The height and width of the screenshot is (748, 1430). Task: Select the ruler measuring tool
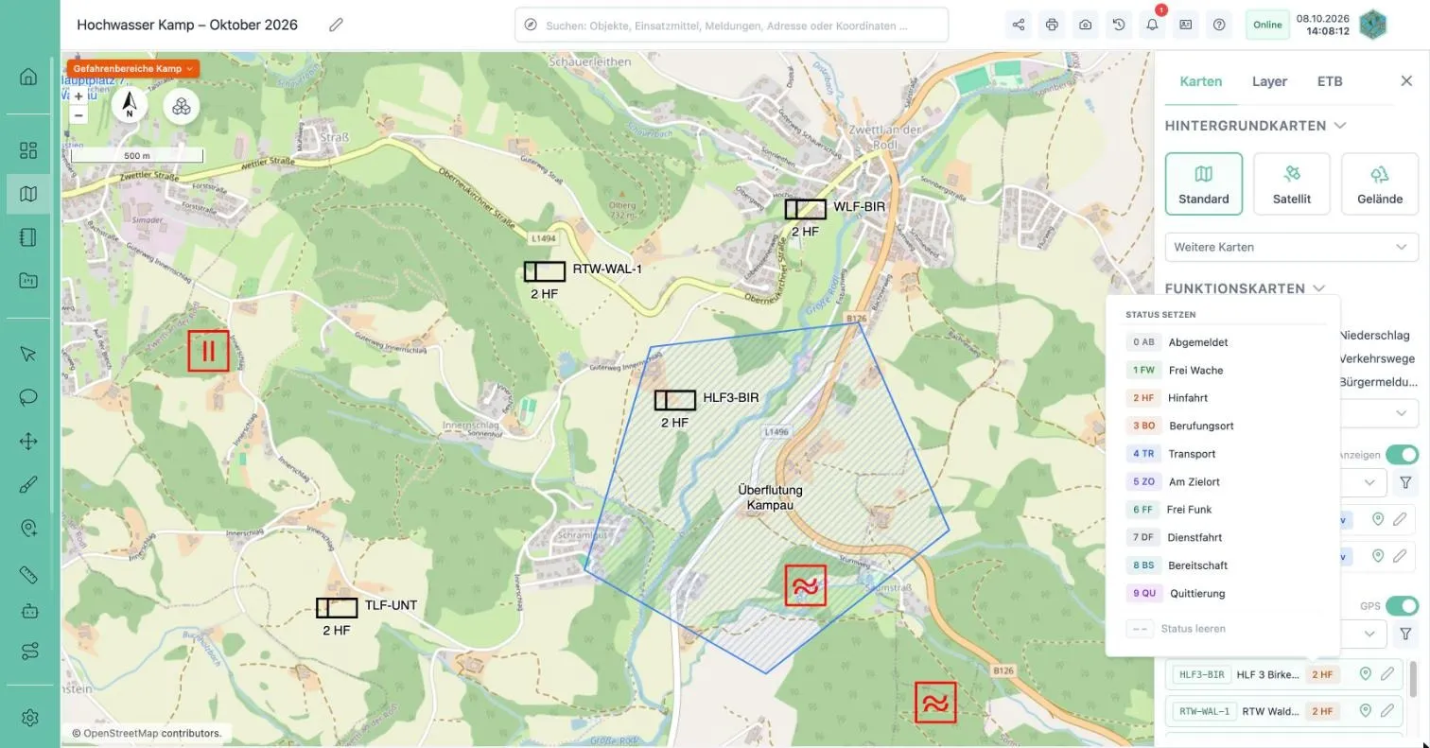coord(28,574)
